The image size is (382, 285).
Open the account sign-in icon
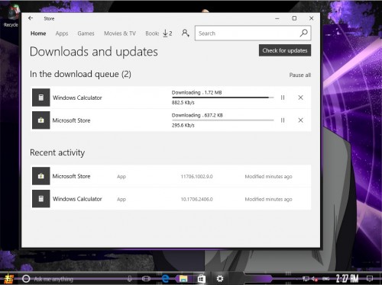click(x=185, y=33)
